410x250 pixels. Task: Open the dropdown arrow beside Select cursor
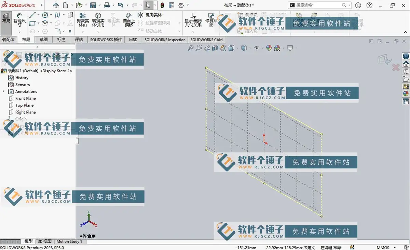155,5
